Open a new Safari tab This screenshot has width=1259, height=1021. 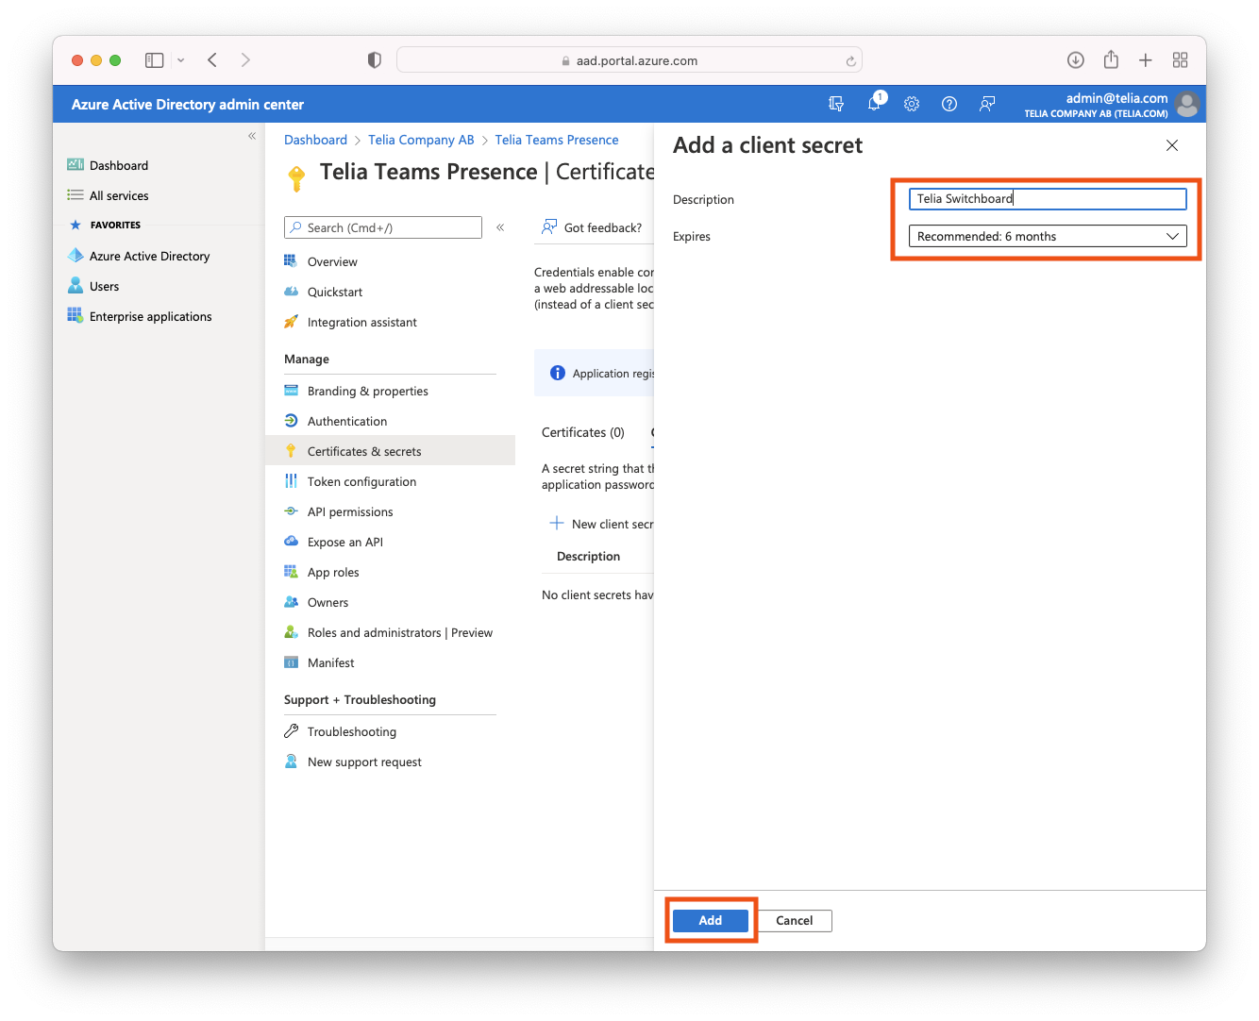click(x=1146, y=60)
